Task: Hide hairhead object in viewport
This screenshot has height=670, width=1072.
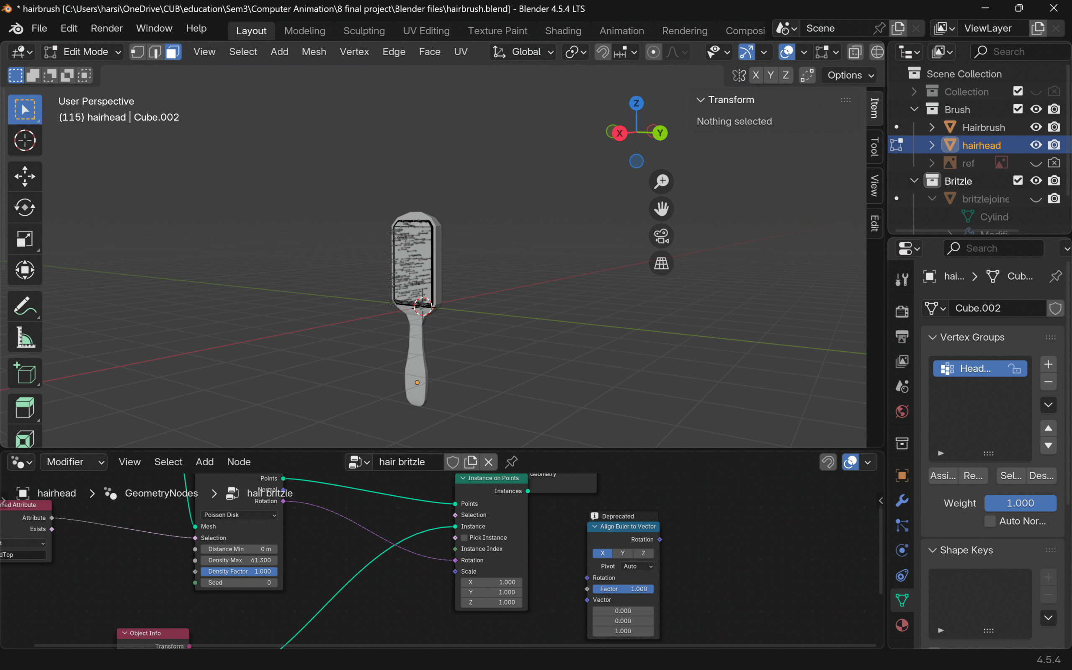Action: 1036,145
